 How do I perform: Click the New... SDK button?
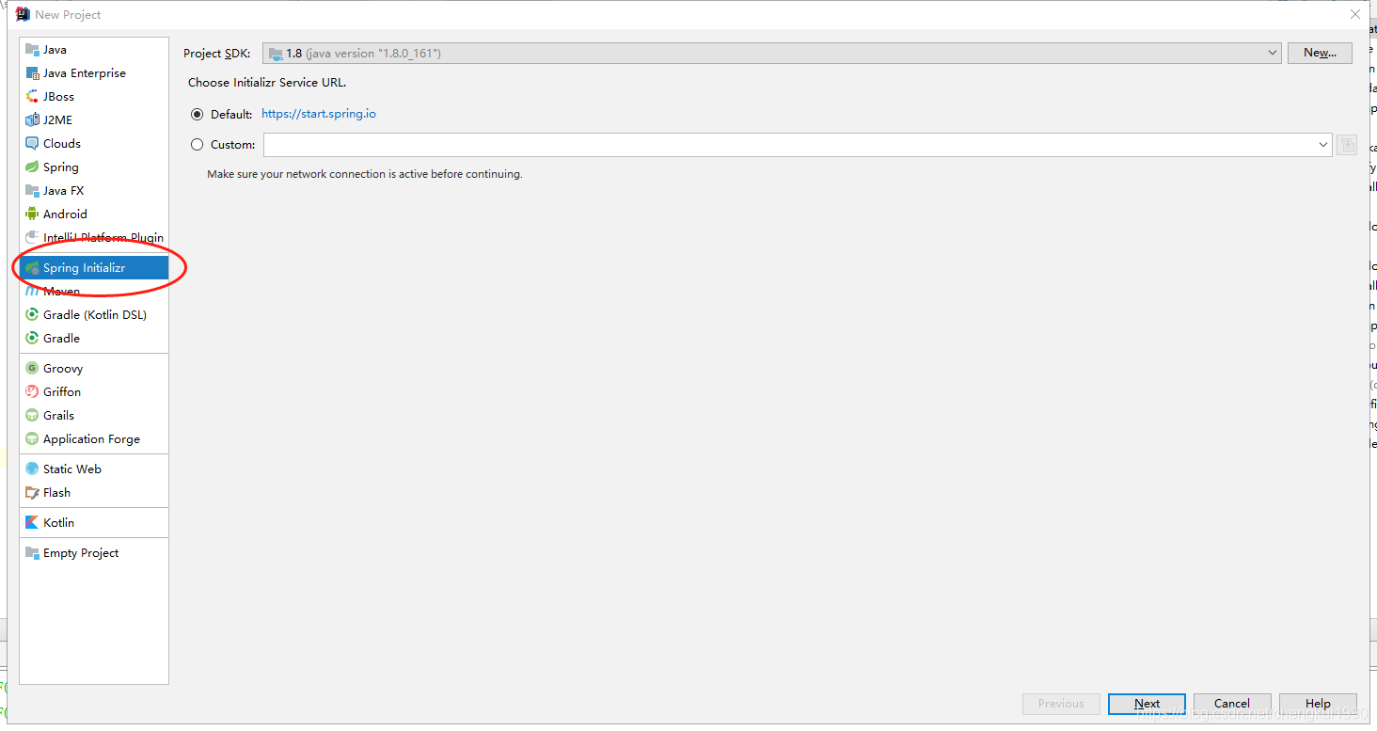[1320, 54]
